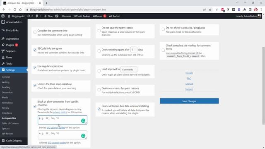Share this page using the share icon
265x149 pixels.
pos(205,10)
